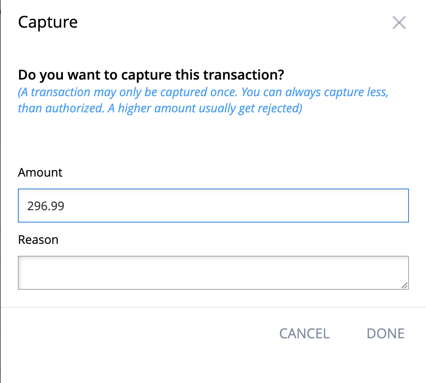Dismiss the Capture dialog via the X icon

click(x=399, y=23)
